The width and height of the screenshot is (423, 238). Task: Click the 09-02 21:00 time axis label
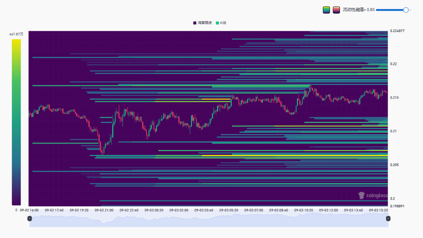(104, 210)
